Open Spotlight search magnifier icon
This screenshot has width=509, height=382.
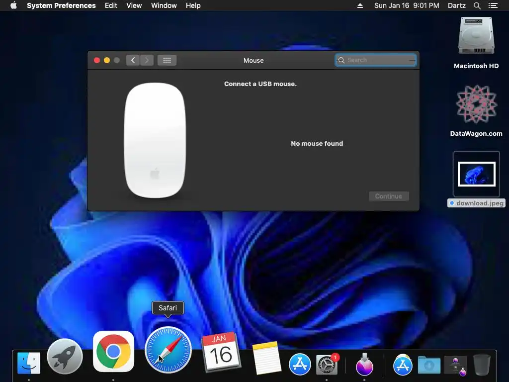477,5
